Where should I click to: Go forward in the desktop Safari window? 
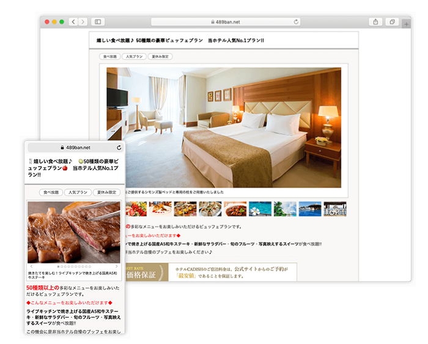coord(83,22)
